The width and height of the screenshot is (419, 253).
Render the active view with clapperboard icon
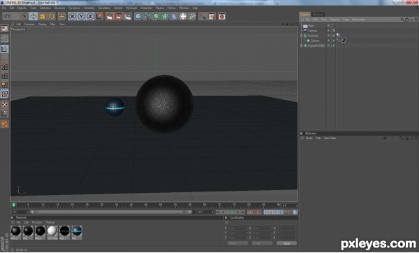click(110, 17)
